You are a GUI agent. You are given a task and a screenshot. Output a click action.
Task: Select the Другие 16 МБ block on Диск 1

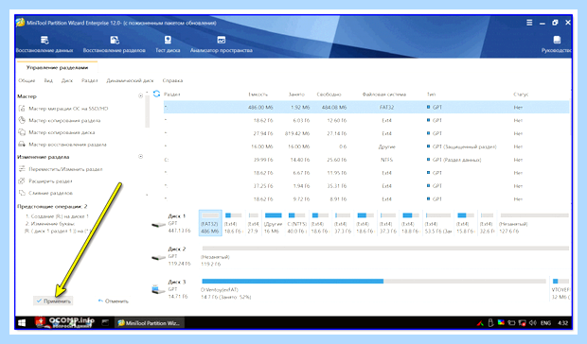[x=273, y=223]
